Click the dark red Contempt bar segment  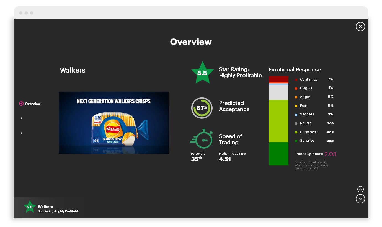pyautogui.click(x=279, y=79)
